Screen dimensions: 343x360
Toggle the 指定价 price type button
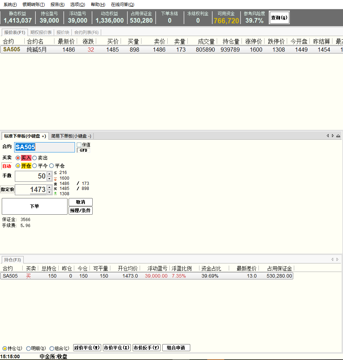(7, 190)
